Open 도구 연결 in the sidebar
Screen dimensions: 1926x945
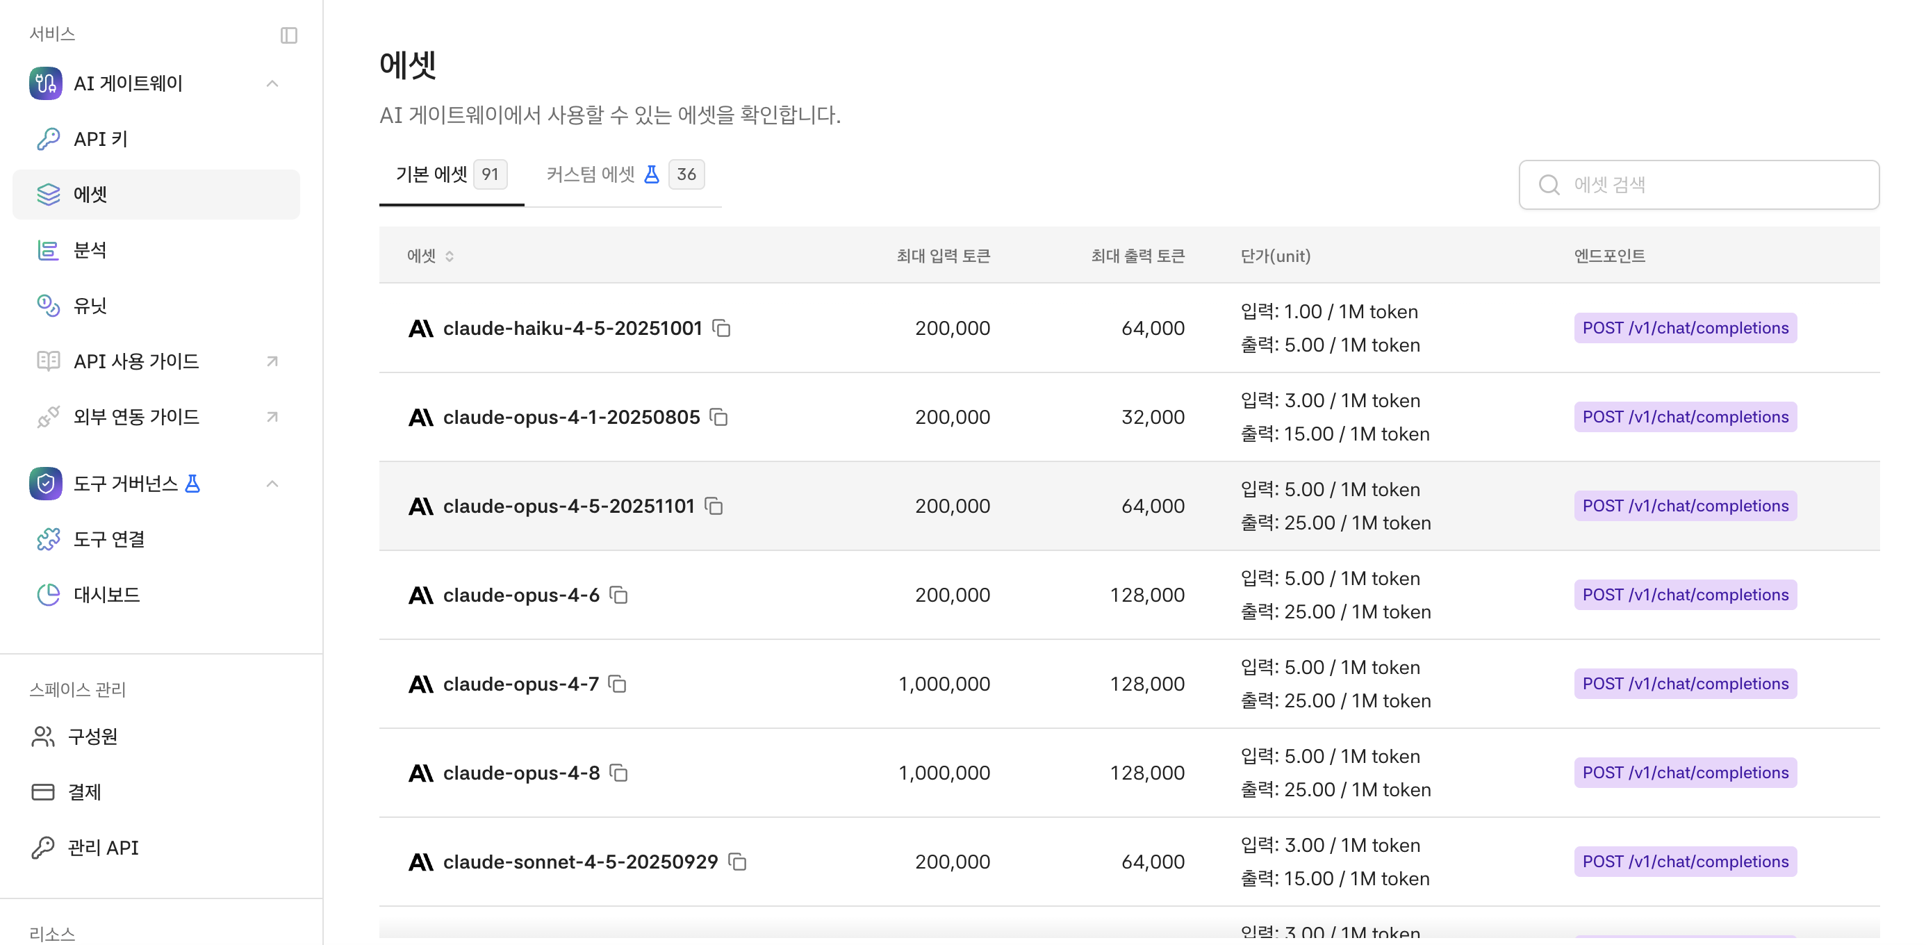coord(156,539)
